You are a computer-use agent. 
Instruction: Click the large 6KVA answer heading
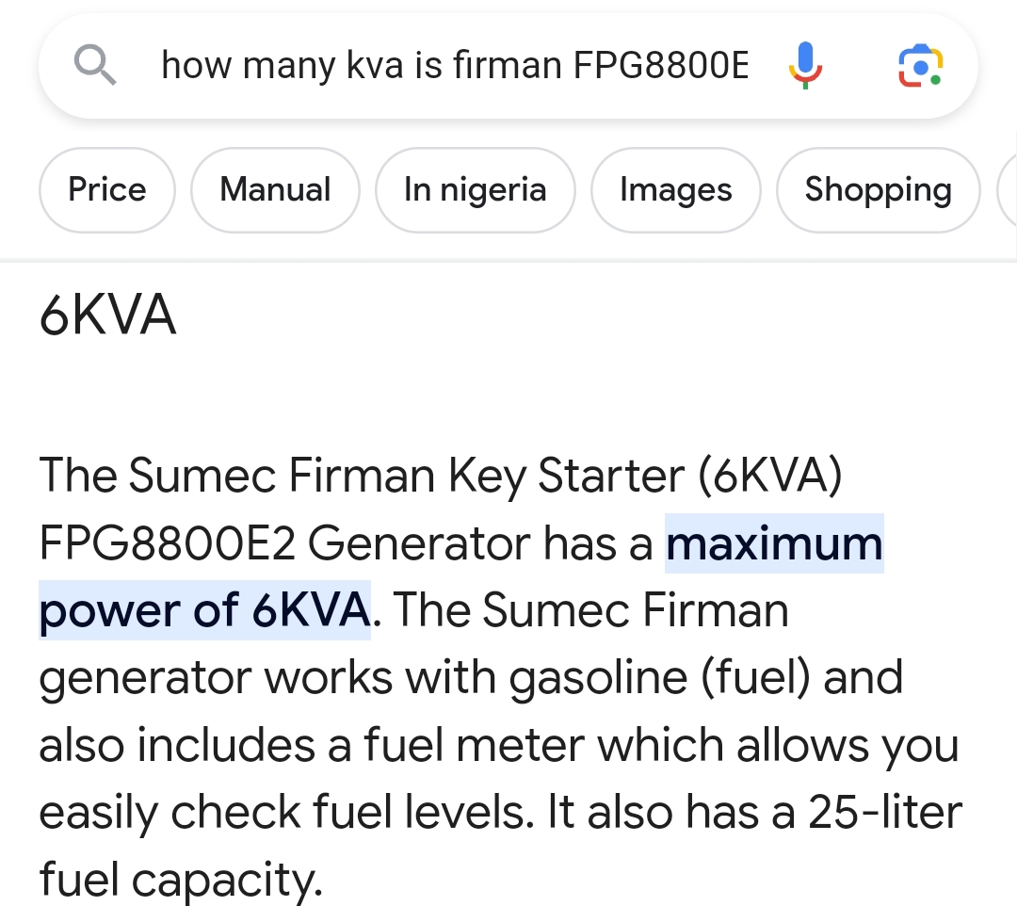107,316
